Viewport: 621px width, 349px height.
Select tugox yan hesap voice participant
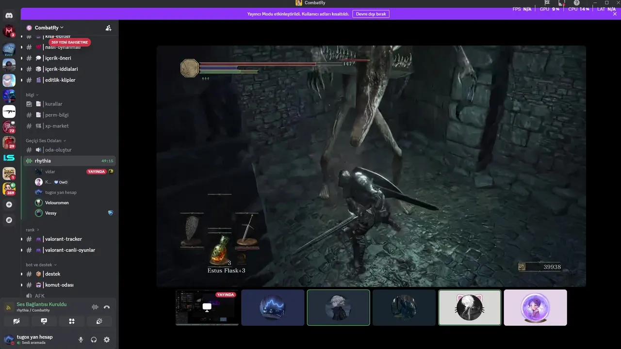74,192
